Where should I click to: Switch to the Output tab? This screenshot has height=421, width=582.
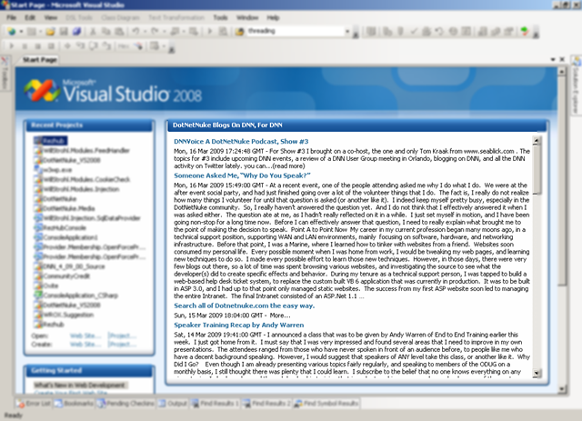click(x=172, y=404)
